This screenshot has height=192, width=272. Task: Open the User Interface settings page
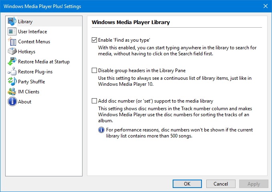(x=32, y=32)
